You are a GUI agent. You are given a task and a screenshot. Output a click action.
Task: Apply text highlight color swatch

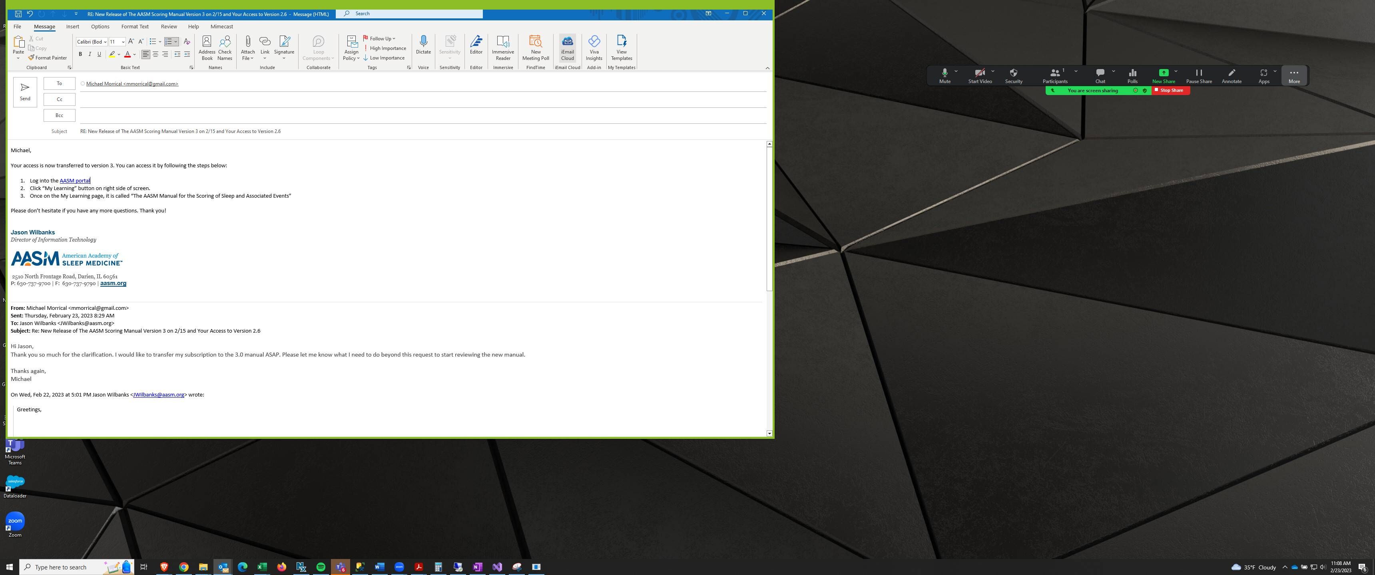click(112, 54)
